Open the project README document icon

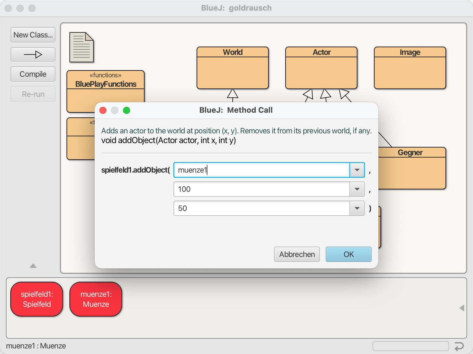[x=82, y=47]
